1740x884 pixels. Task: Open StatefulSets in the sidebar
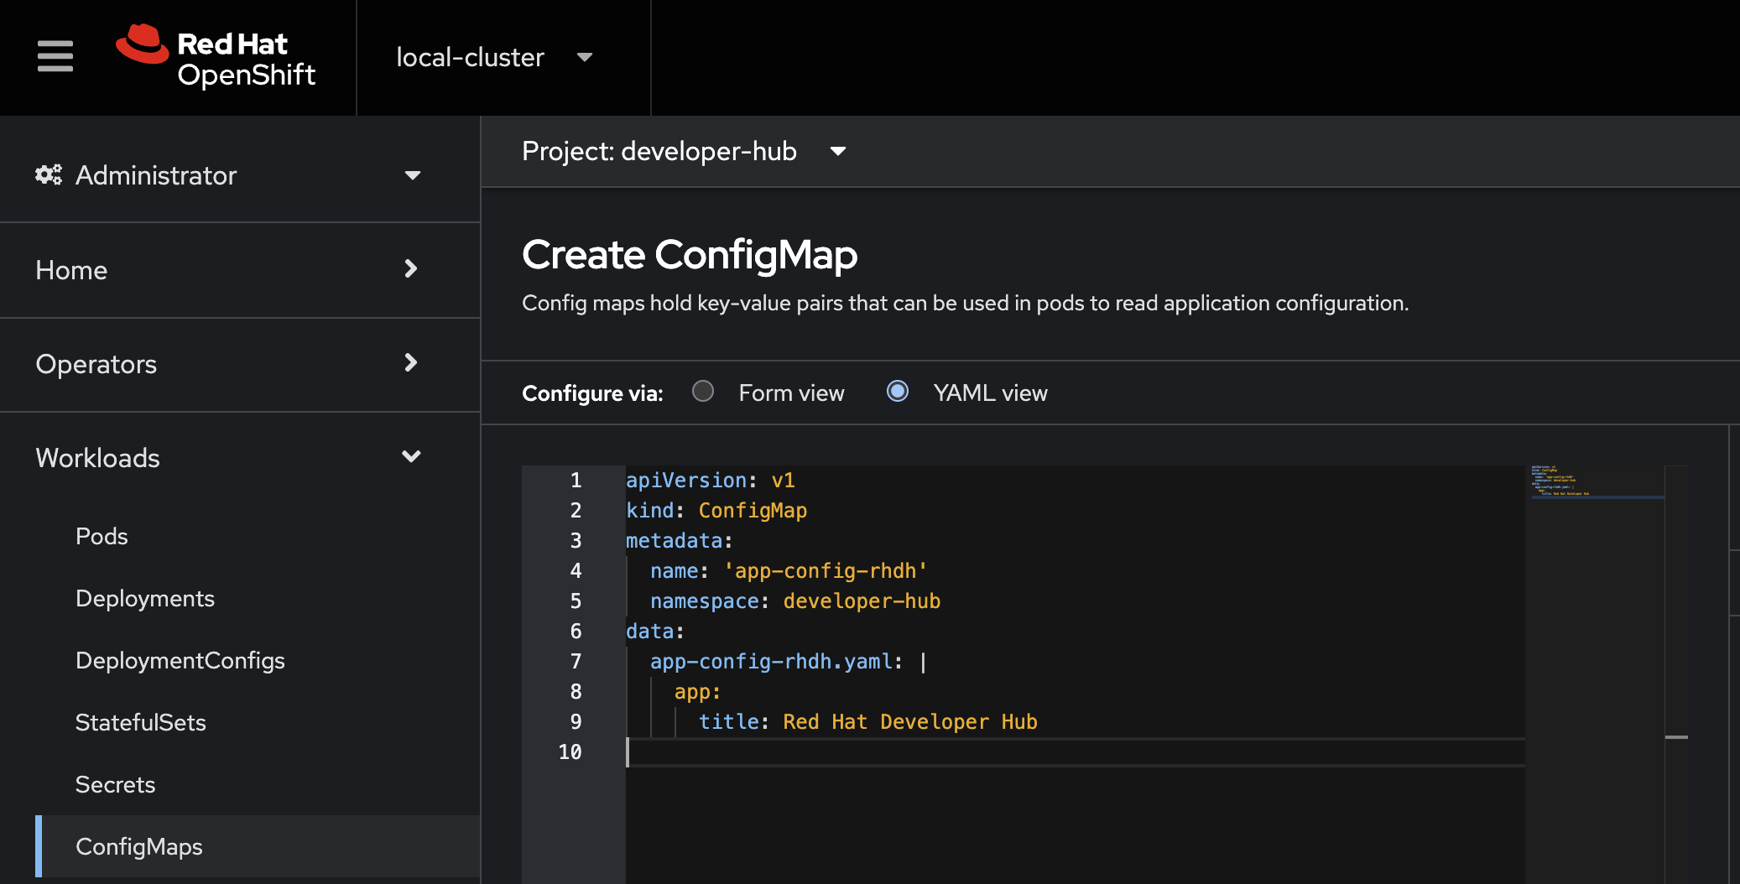pyautogui.click(x=141, y=723)
